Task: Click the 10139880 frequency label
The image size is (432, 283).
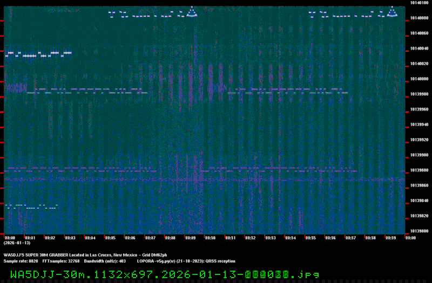Action: 420,170
